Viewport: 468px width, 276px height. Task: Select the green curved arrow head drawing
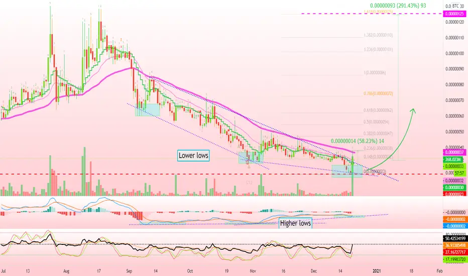point(413,111)
